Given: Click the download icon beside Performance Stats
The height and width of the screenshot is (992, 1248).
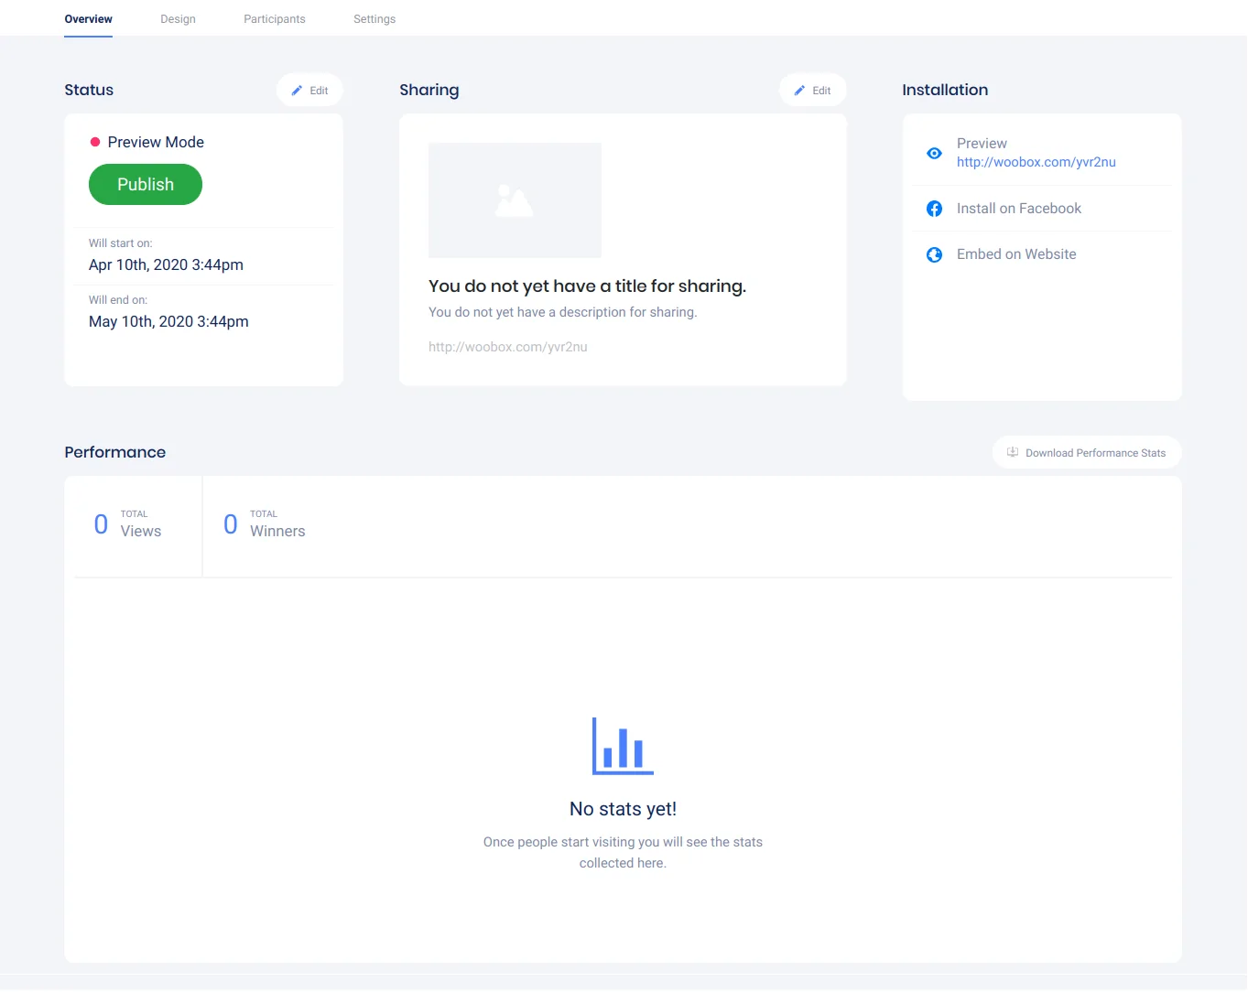Looking at the screenshot, I should 1013,453.
